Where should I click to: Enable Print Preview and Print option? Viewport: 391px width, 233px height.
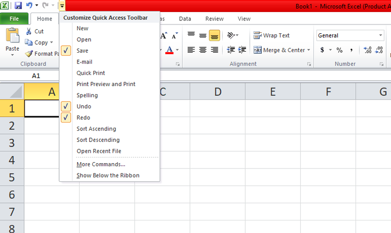(106, 84)
